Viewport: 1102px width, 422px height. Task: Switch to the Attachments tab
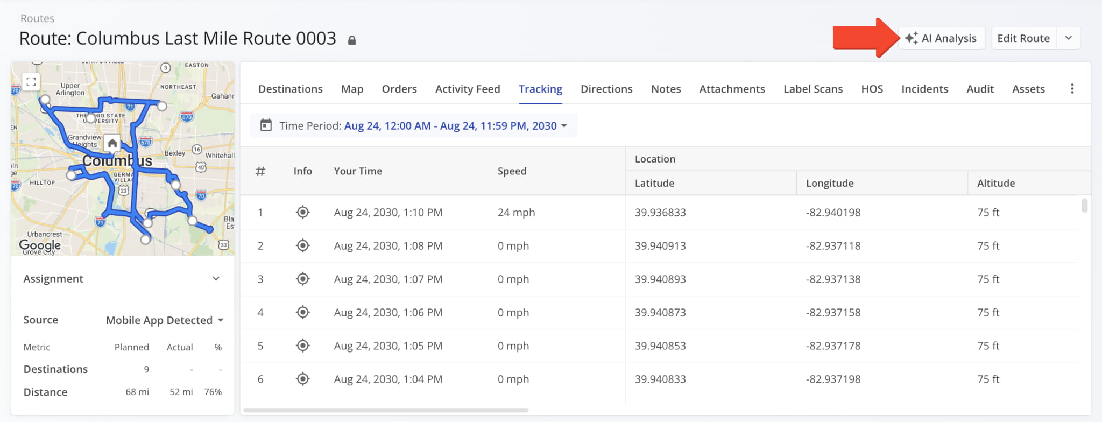[732, 89]
